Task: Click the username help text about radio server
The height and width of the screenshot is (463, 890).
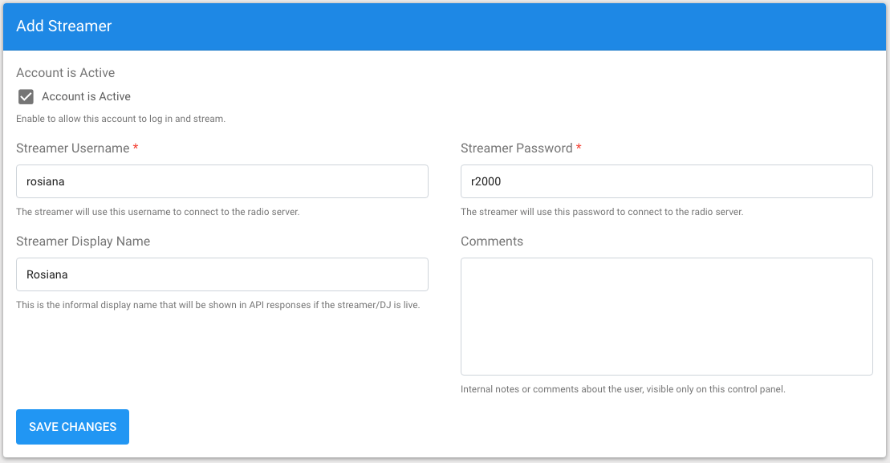Action: 158,212
